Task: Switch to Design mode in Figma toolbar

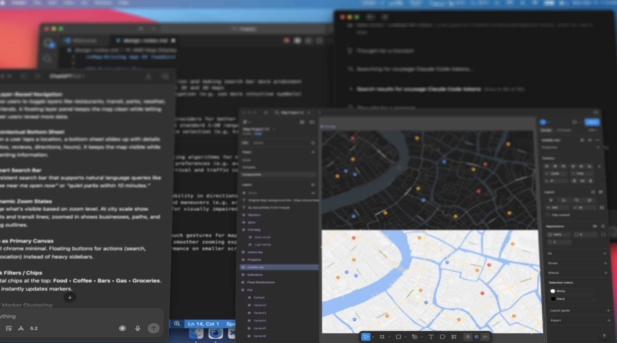Action: tap(476, 337)
